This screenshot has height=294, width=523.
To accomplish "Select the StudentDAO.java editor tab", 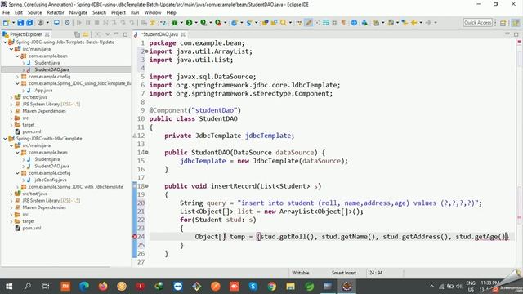I will [x=159, y=34].
